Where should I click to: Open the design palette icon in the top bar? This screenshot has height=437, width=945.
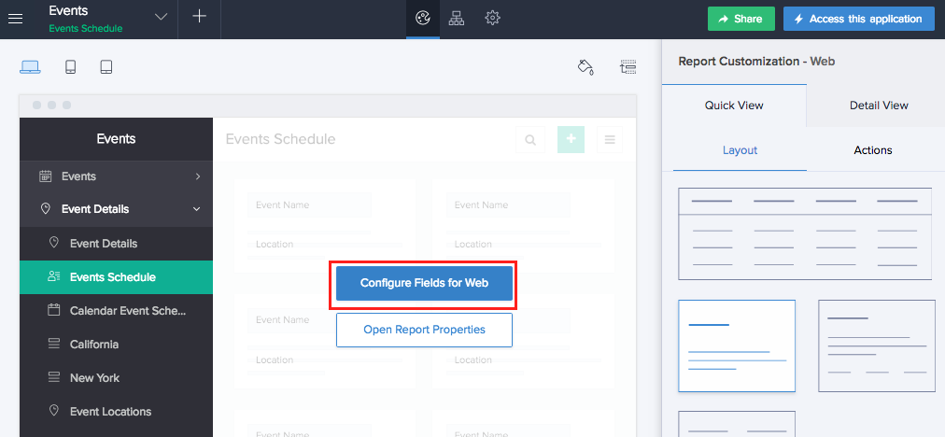(x=422, y=18)
